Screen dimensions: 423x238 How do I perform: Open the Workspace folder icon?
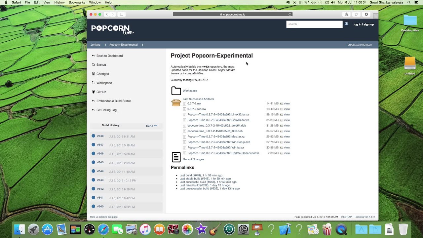click(176, 91)
